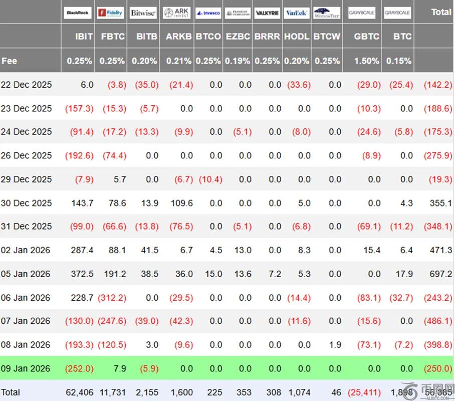Click the 22 Dec 2025 date cell
The width and height of the screenshot is (455, 401).
[x=26, y=85]
